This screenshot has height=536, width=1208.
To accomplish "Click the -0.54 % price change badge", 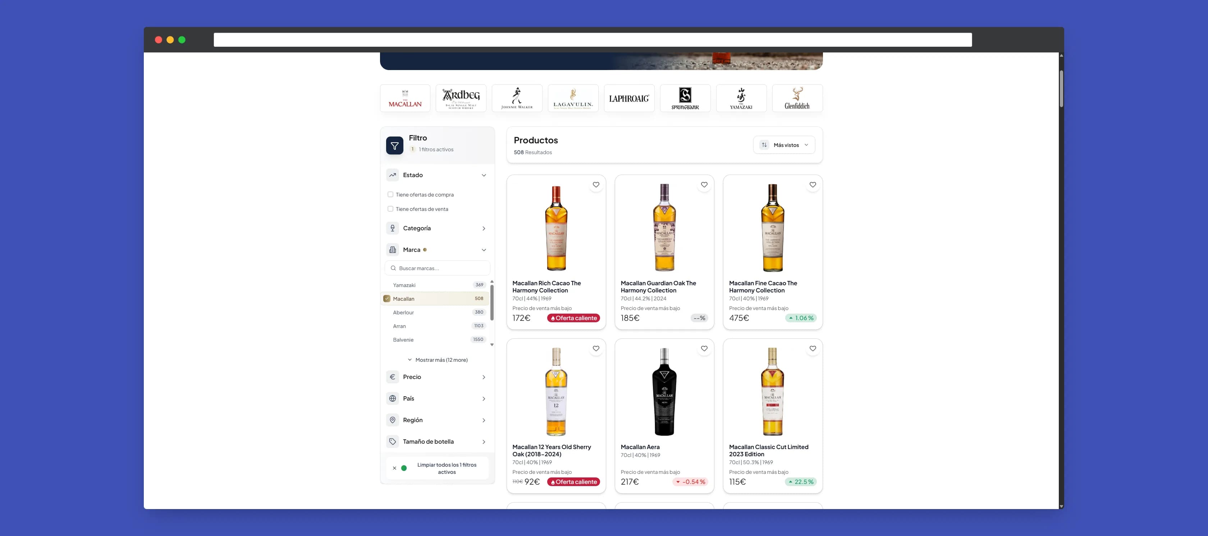I will click(690, 482).
